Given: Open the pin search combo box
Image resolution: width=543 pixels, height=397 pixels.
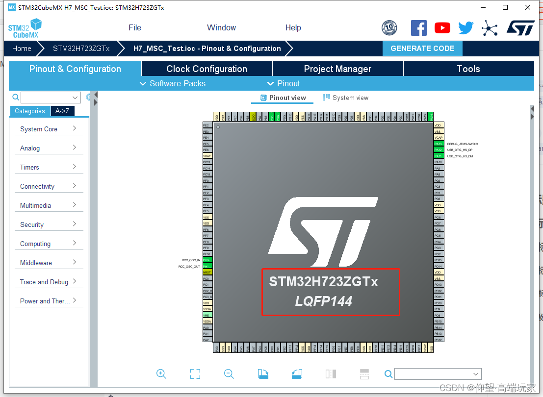Looking at the screenshot, I should (438, 374).
